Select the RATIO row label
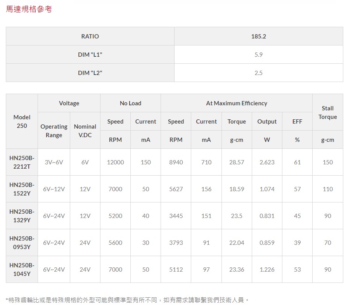346x307 pixels. (90, 36)
